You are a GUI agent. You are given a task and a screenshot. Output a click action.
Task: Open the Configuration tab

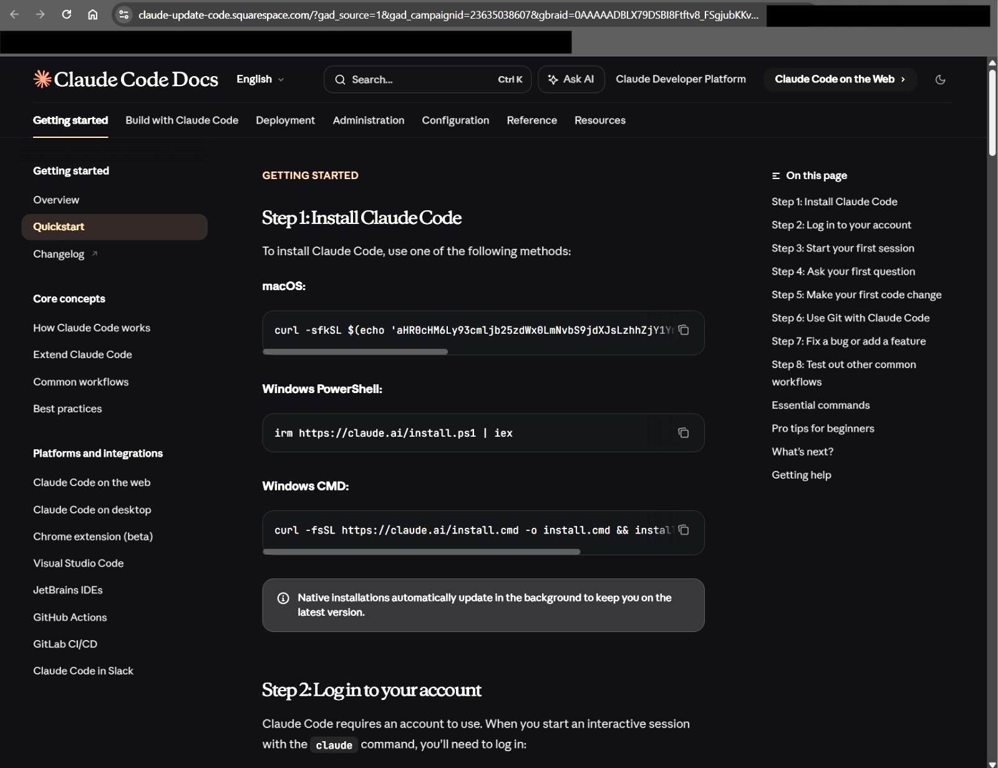pyautogui.click(x=455, y=120)
